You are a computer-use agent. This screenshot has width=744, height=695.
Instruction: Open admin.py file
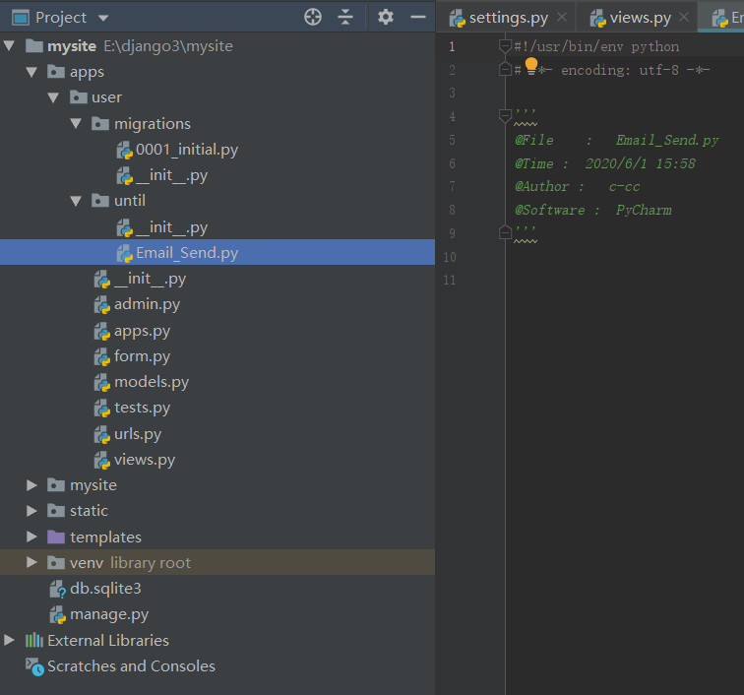point(147,304)
